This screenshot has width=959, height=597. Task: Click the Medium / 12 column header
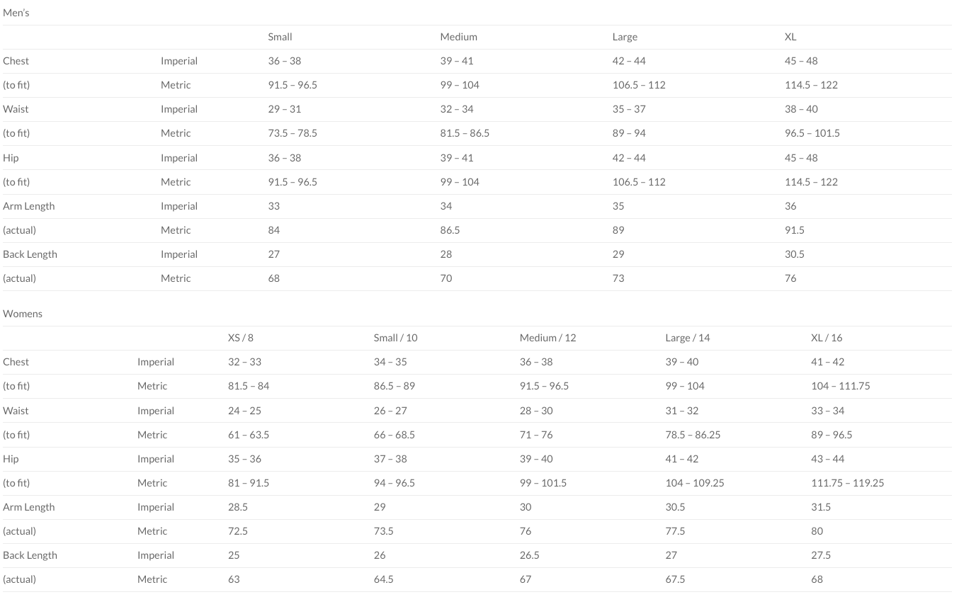[547, 338]
